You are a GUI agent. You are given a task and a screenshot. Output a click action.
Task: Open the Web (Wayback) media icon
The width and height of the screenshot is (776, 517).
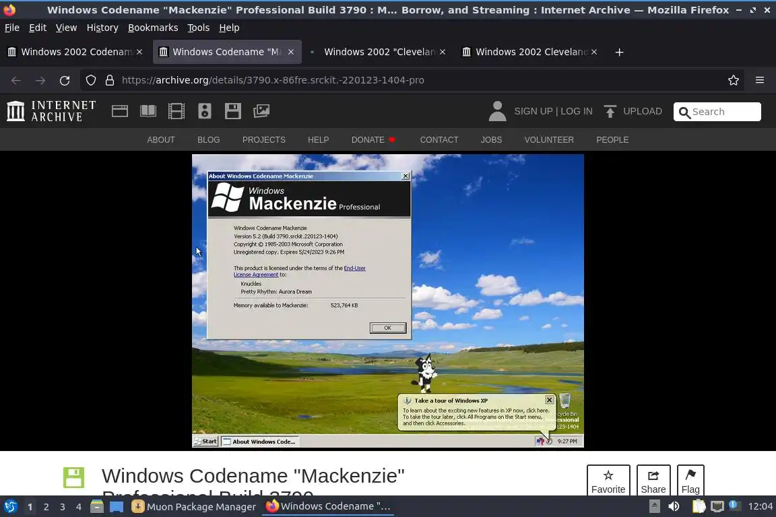pyautogui.click(x=120, y=111)
